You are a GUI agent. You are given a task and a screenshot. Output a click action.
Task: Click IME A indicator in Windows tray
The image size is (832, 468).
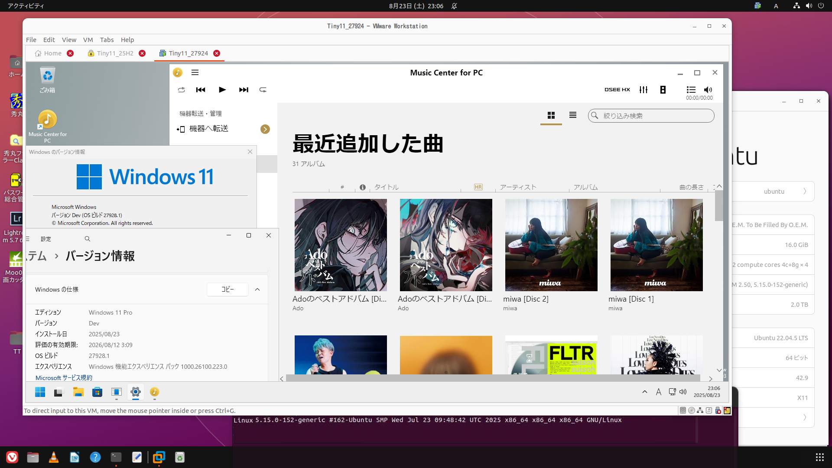point(659,392)
